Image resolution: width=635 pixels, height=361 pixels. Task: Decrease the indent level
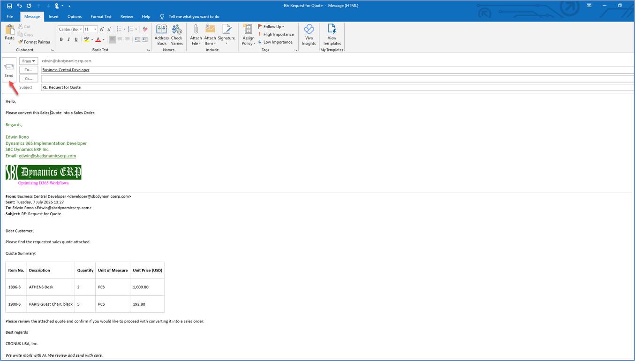tap(137, 39)
